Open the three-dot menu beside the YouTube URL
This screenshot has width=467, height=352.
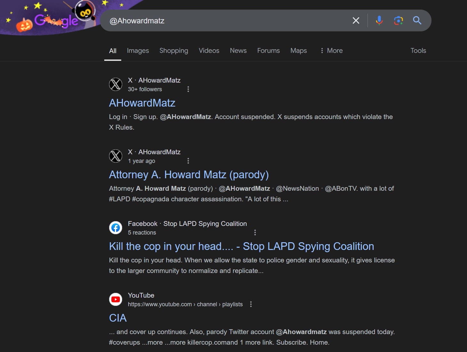point(251,304)
